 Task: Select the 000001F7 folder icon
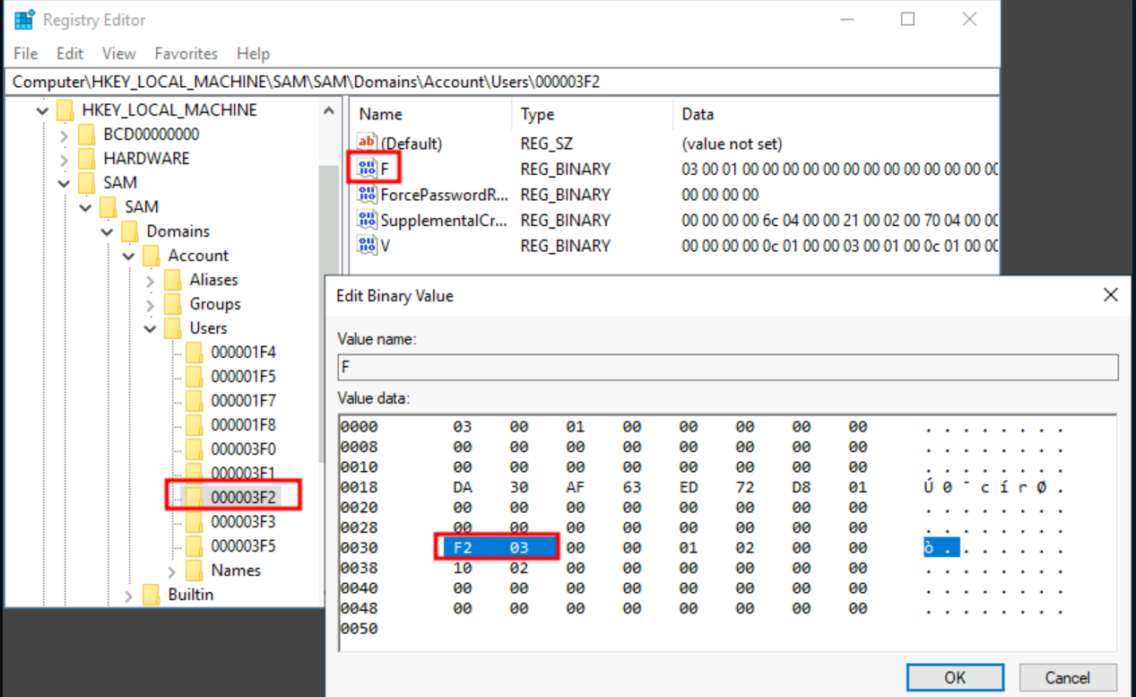point(194,401)
